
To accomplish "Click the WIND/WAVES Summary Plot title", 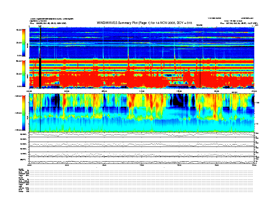I will point(144,23).
